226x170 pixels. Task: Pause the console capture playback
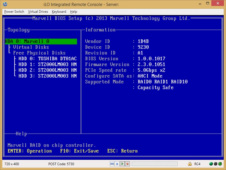click(117, 164)
